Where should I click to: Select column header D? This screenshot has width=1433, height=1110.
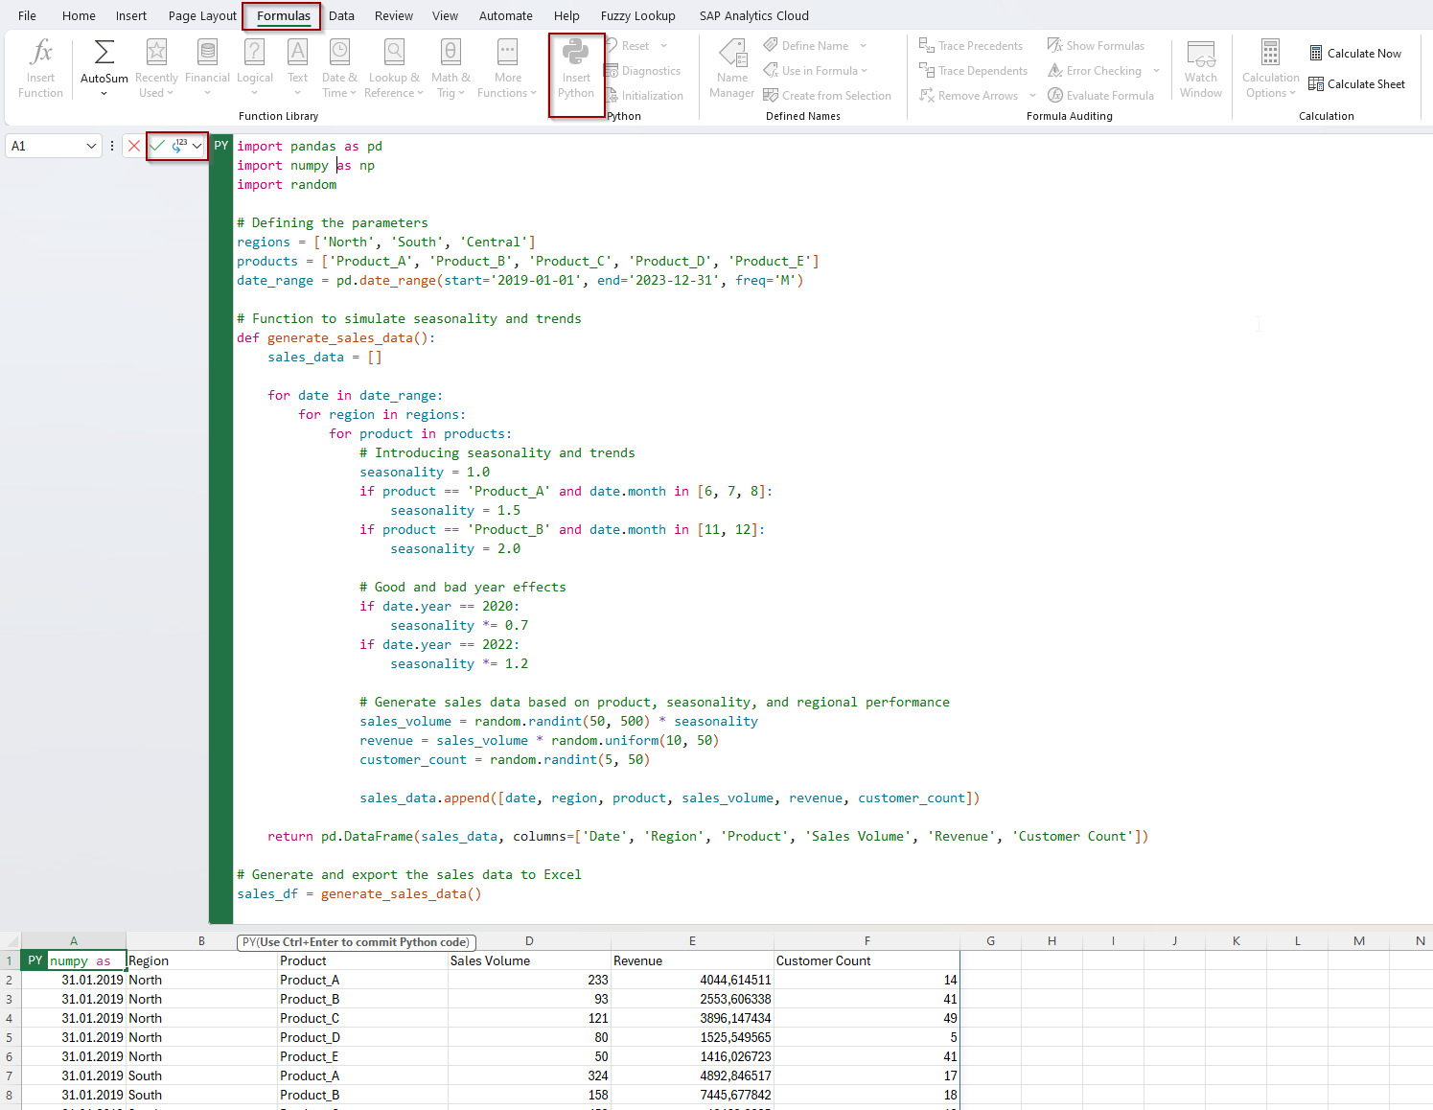pyautogui.click(x=529, y=941)
